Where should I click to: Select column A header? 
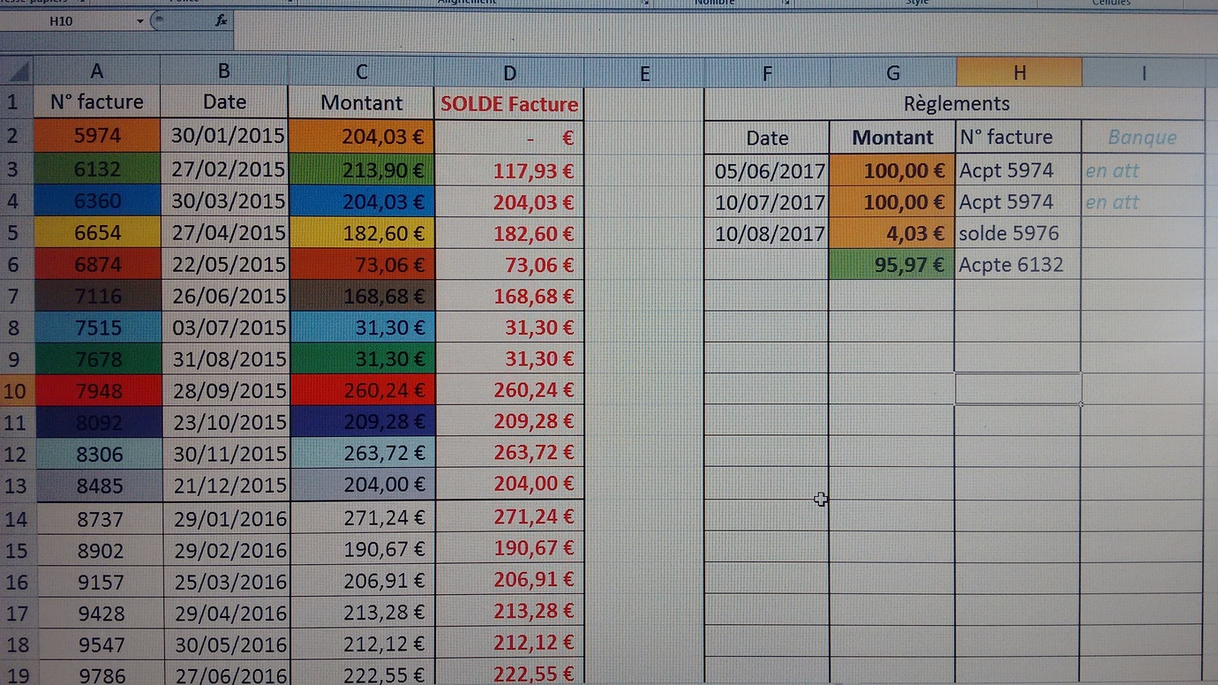pyautogui.click(x=97, y=72)
